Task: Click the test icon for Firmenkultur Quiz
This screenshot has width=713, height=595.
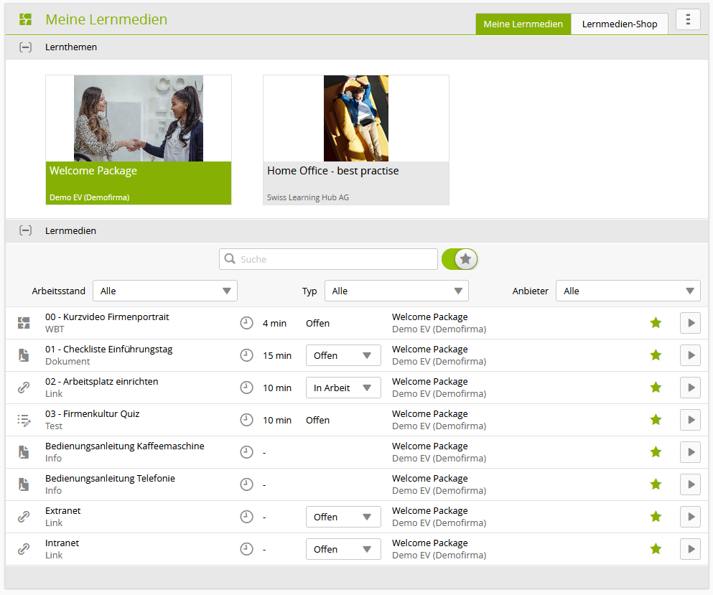Action: (x=24, y=420)
